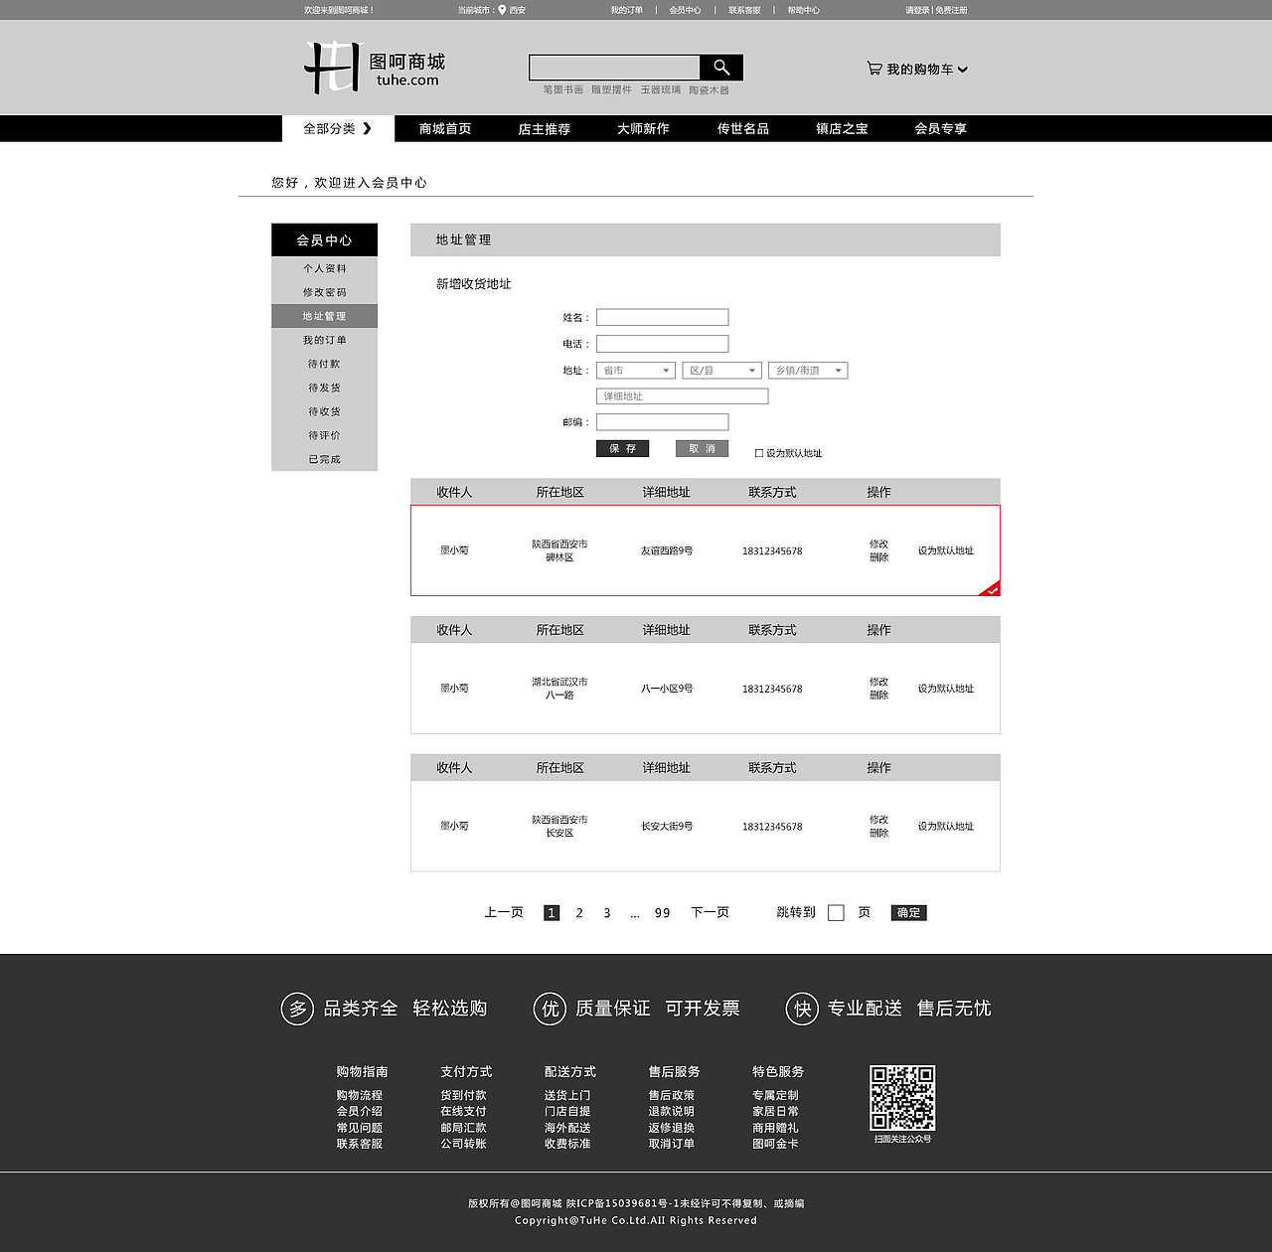
Task: Open the shopping cart via cart icon
Action: [x=874, y=68]
